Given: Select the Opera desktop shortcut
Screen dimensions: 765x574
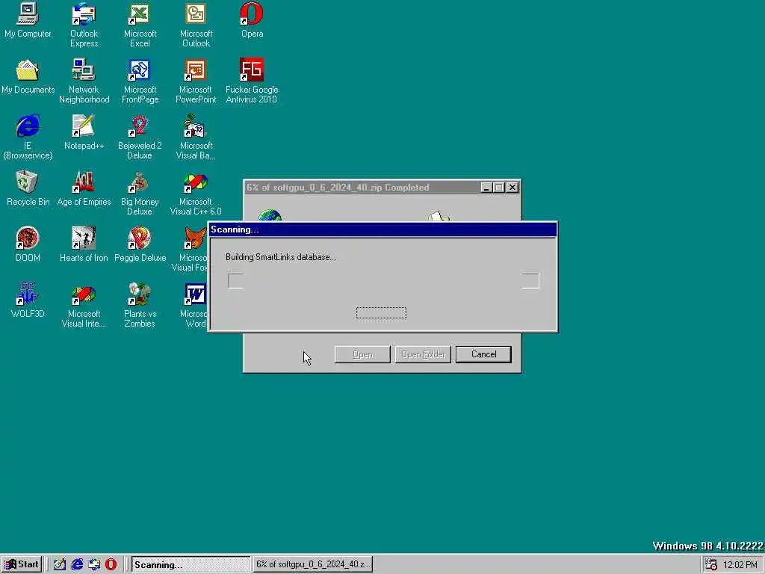Looking at the screenshot, I should pyautogui.click(x=252, y=20).
